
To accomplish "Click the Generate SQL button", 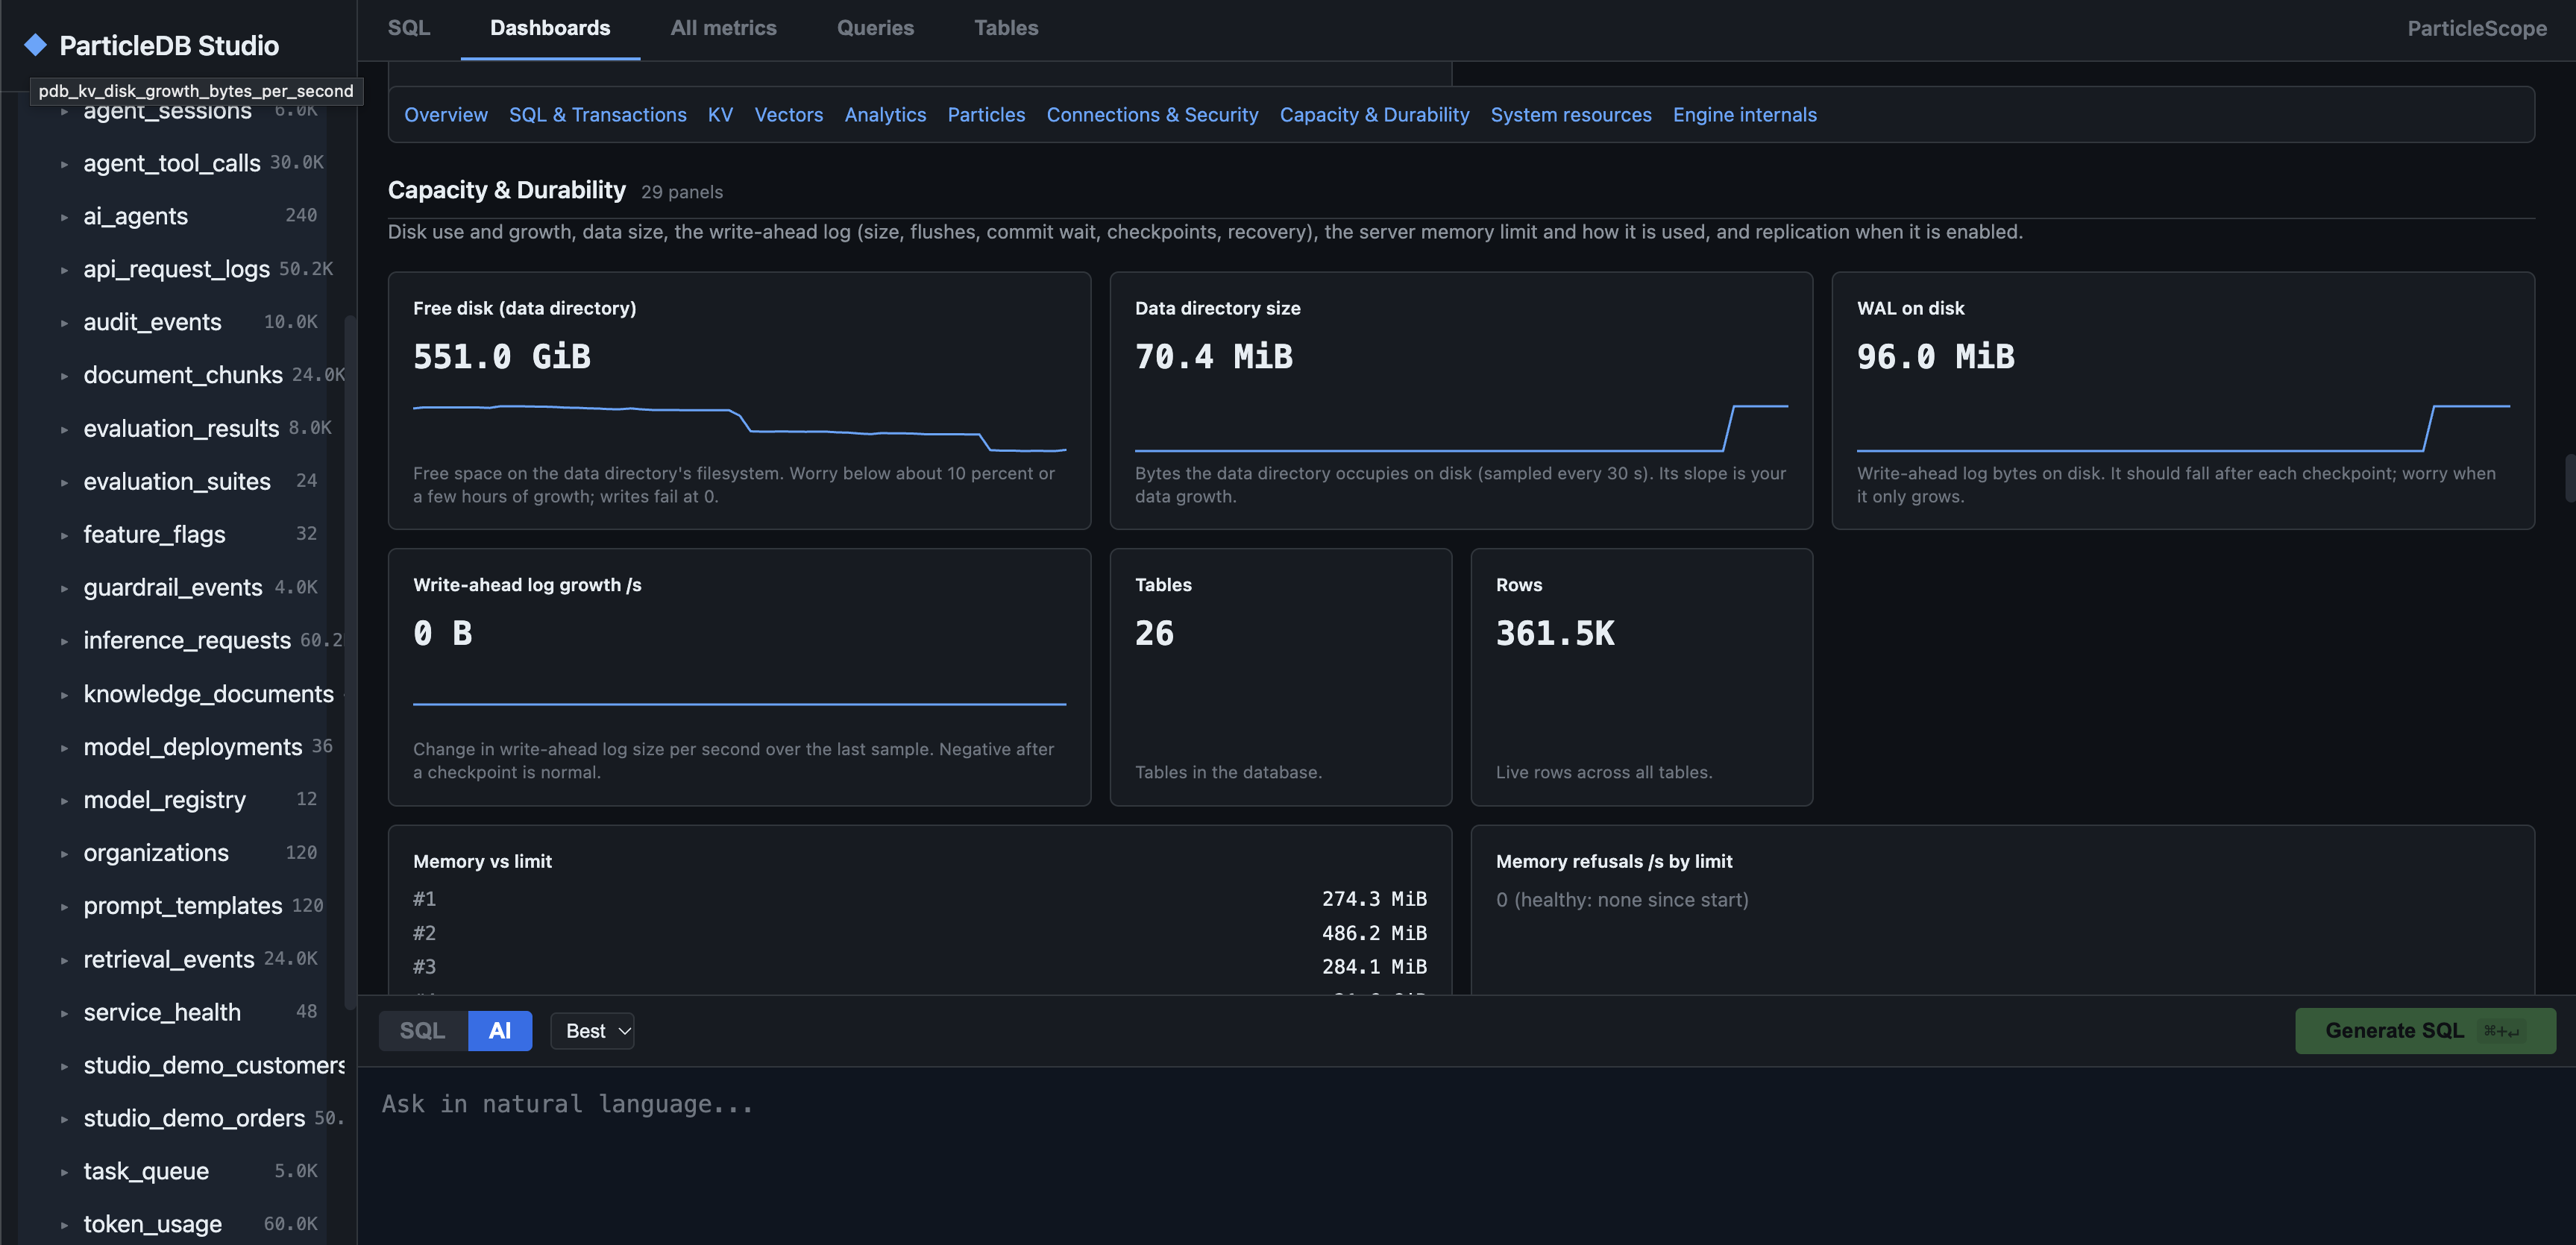I will point(2425,1031).
